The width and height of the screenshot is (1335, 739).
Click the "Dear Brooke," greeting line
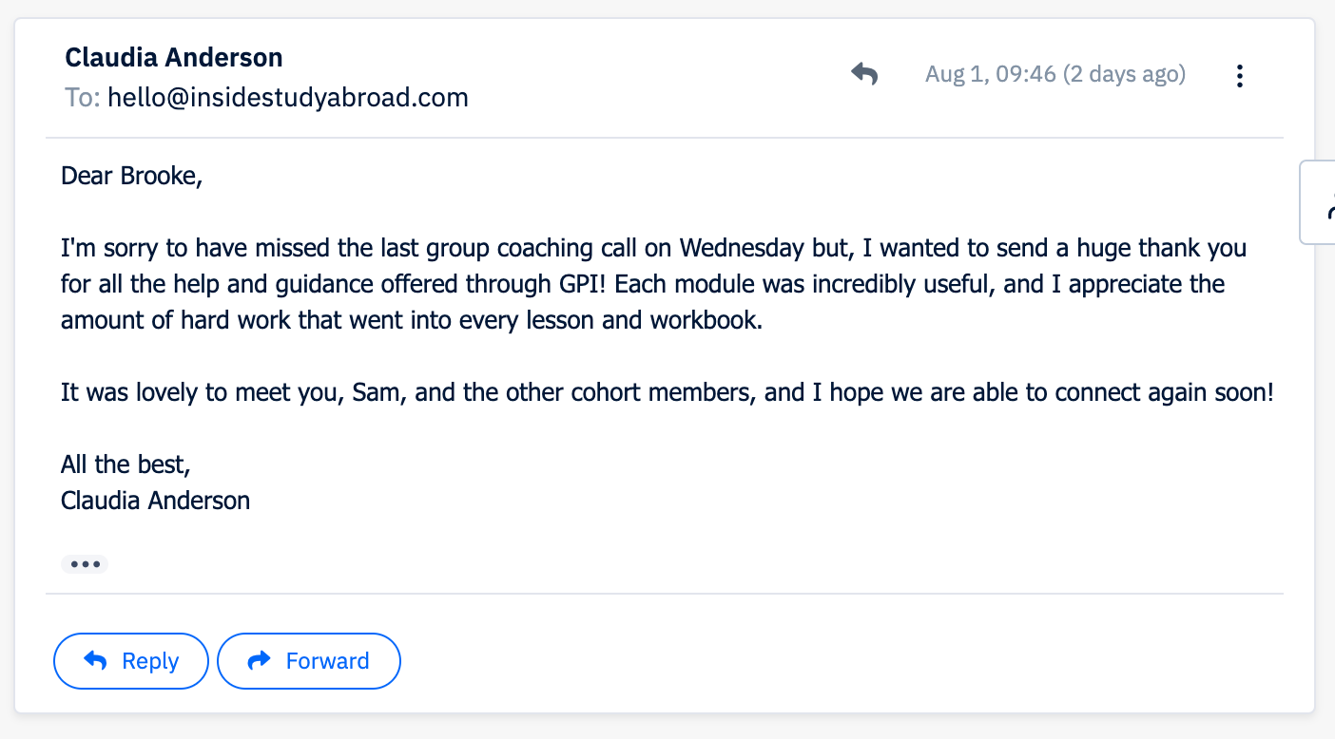click(132, 176)
